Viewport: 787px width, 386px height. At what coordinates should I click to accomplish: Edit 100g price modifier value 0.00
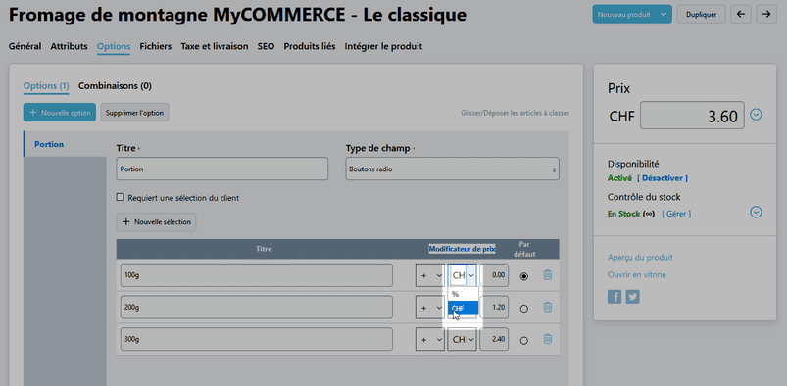pyautogui.click(x=494, y=275)
